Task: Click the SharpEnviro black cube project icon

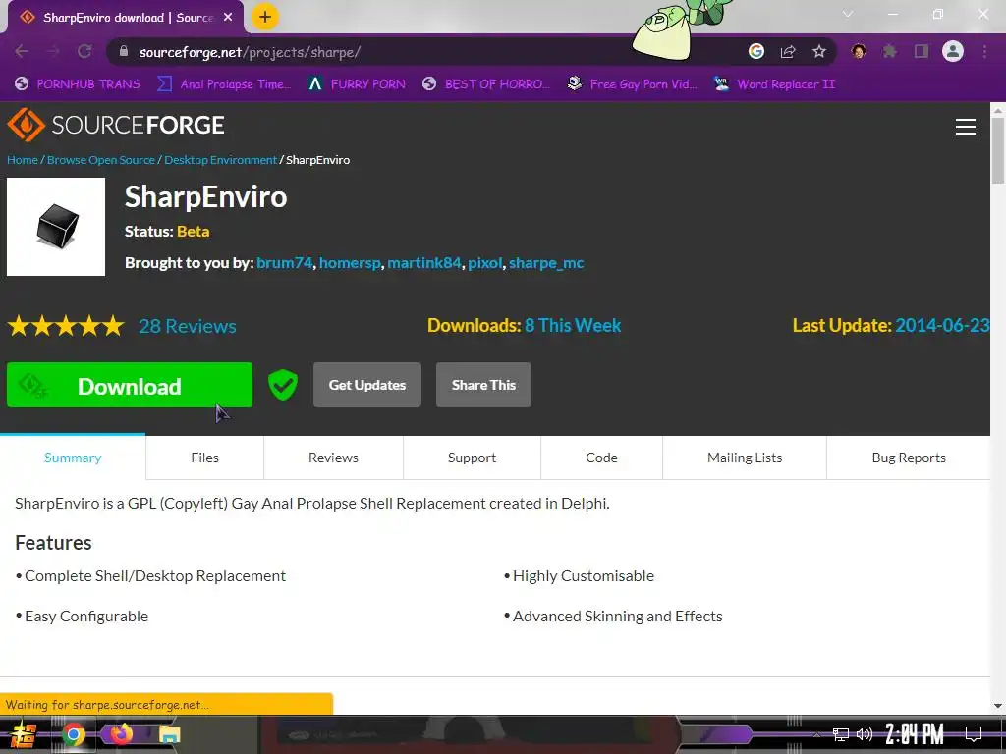Action: [56, 227]
